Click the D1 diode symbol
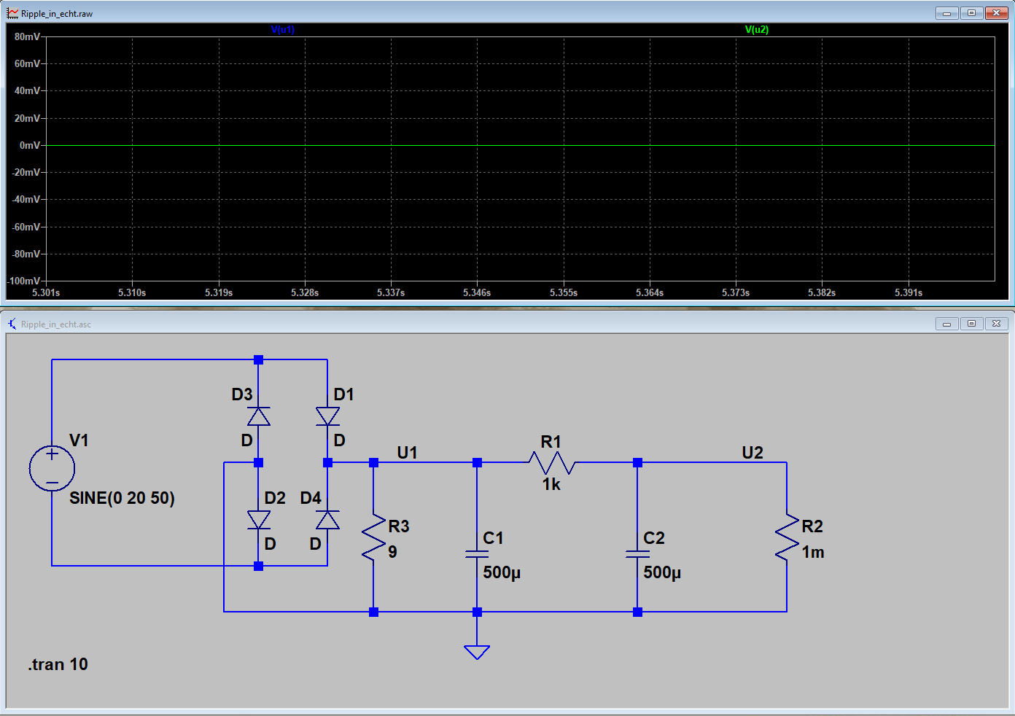The image size is (1015, 716). point(327,416)
